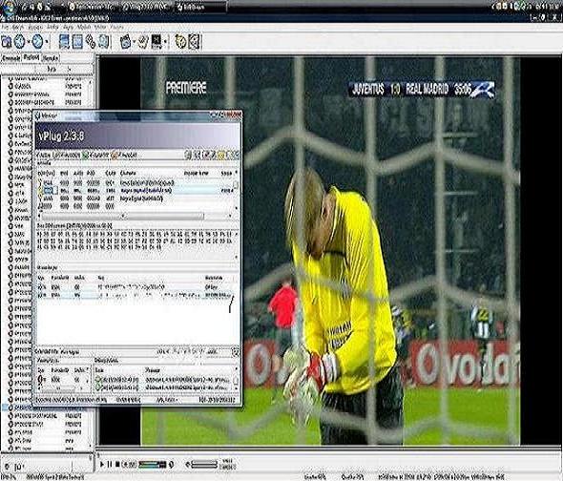Click the film-frame icon at the toolbar end
Viewport: 563px width, 481px height.
point(195,42)
